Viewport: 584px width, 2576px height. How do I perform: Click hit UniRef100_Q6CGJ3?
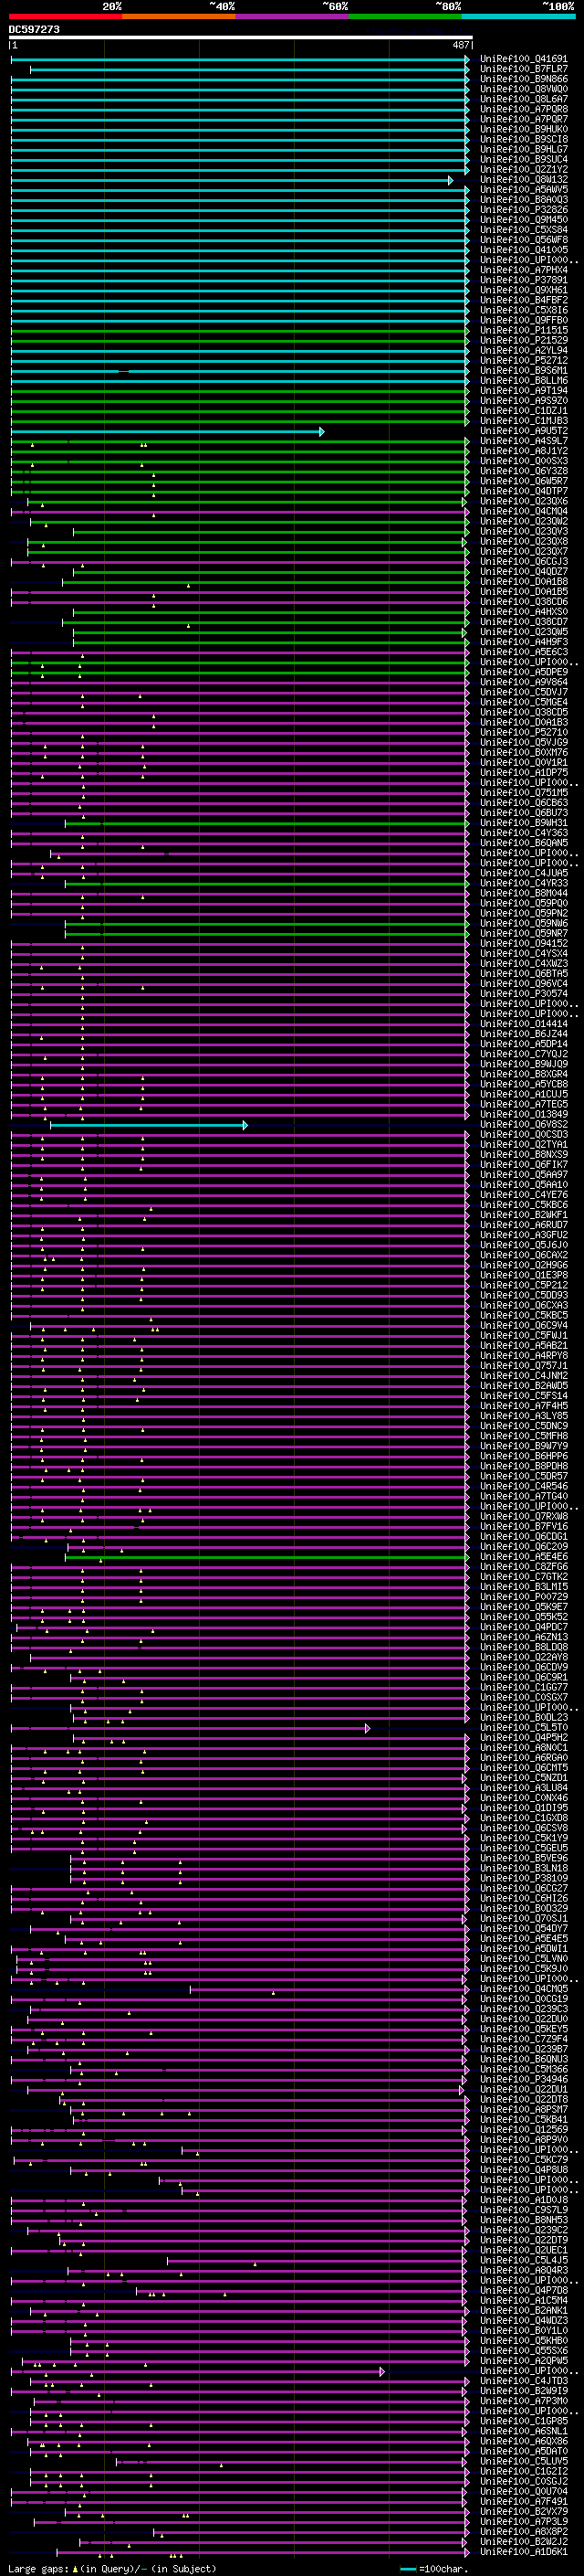[x=523, y=562]
